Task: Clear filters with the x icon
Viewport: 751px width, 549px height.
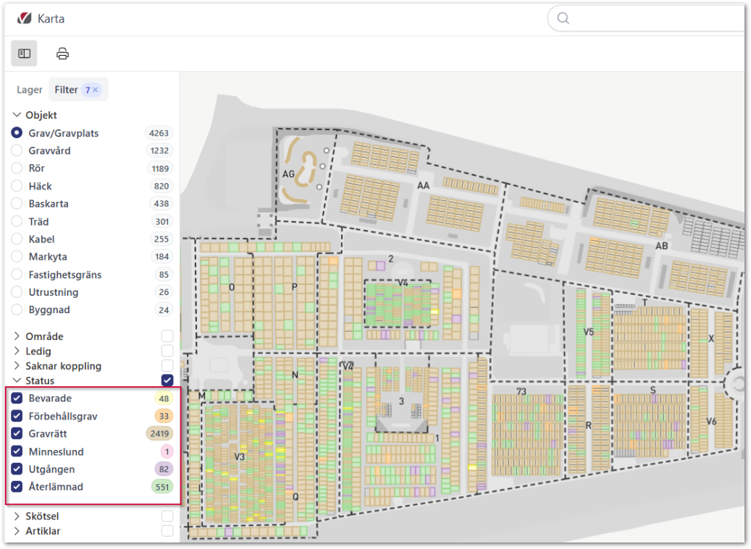Action: pos(96,90)
